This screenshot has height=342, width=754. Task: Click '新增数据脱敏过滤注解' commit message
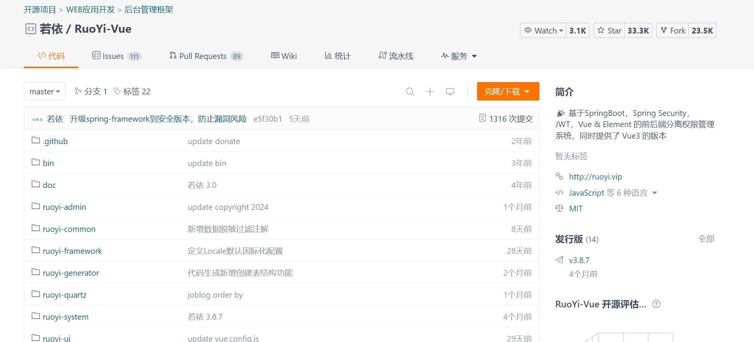(x=228, y=229)
